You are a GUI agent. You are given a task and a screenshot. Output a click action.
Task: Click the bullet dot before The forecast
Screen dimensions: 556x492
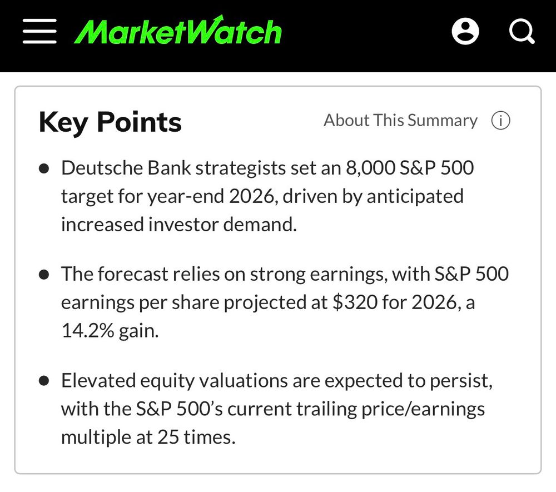coord(44,275)
